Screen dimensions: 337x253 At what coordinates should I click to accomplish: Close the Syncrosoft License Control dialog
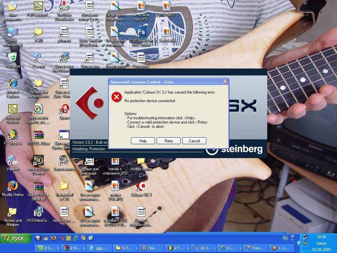pyautogui.click(x=225, y=82)
